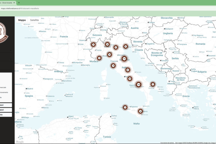Viewport: 216px width, 144px height.
Task: Switch to the Satellite map view
Action: pyautogui.click(x=35, y=20)
